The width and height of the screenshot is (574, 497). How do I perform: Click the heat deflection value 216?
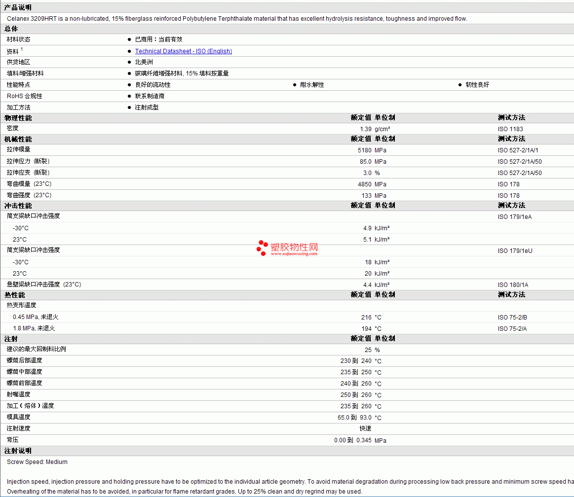pyautogui.click(x=366, y=318)
